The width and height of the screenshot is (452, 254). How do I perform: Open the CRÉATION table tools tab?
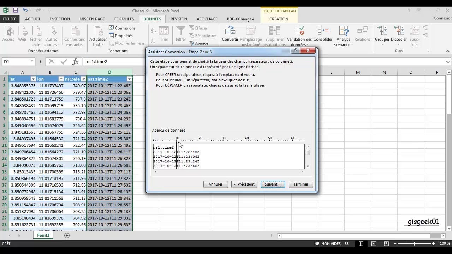coord(279,19)
